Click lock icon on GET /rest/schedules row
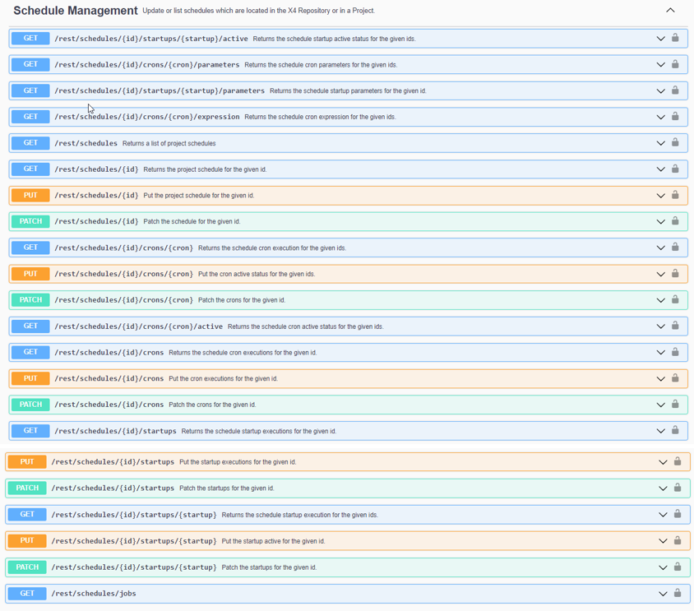694x611 pixels. point(675,143)
